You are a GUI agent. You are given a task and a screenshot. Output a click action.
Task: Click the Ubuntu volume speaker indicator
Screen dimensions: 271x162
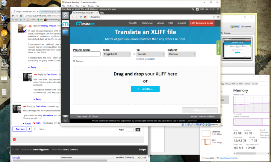pos(207,9)
